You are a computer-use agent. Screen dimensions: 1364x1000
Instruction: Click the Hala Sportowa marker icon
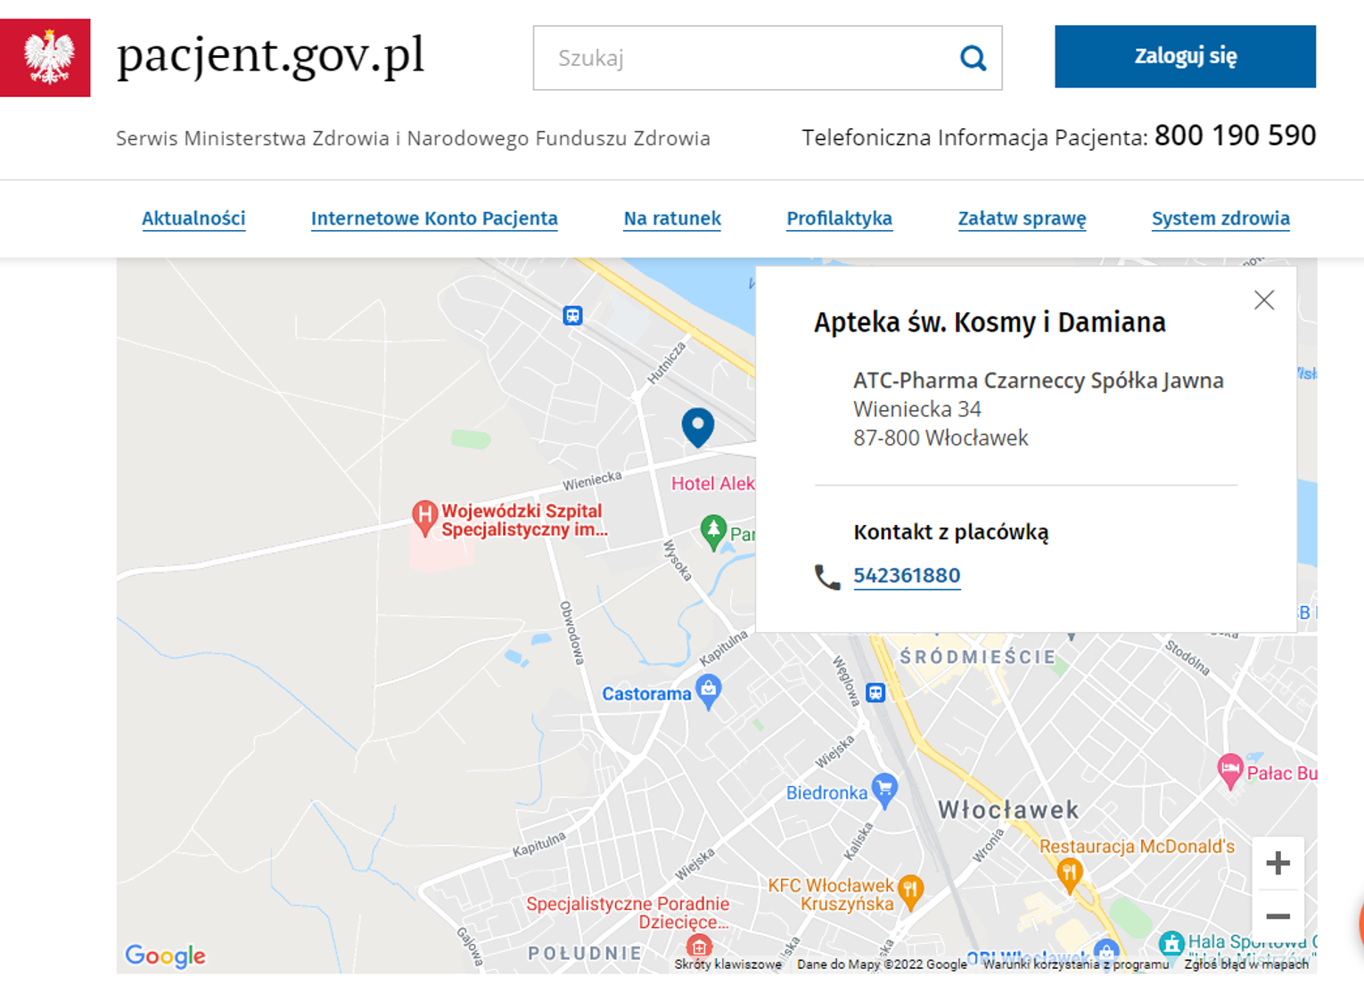[x=1171, y=943]
